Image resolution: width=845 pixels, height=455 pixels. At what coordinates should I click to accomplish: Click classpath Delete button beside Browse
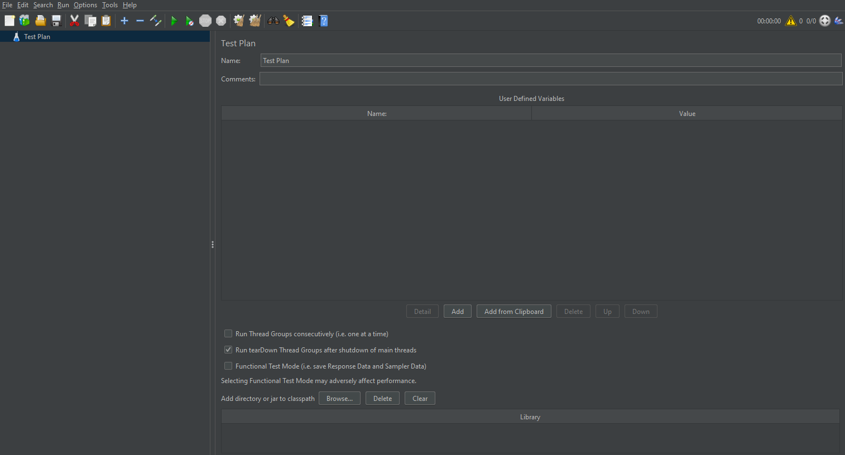(382, 398)
